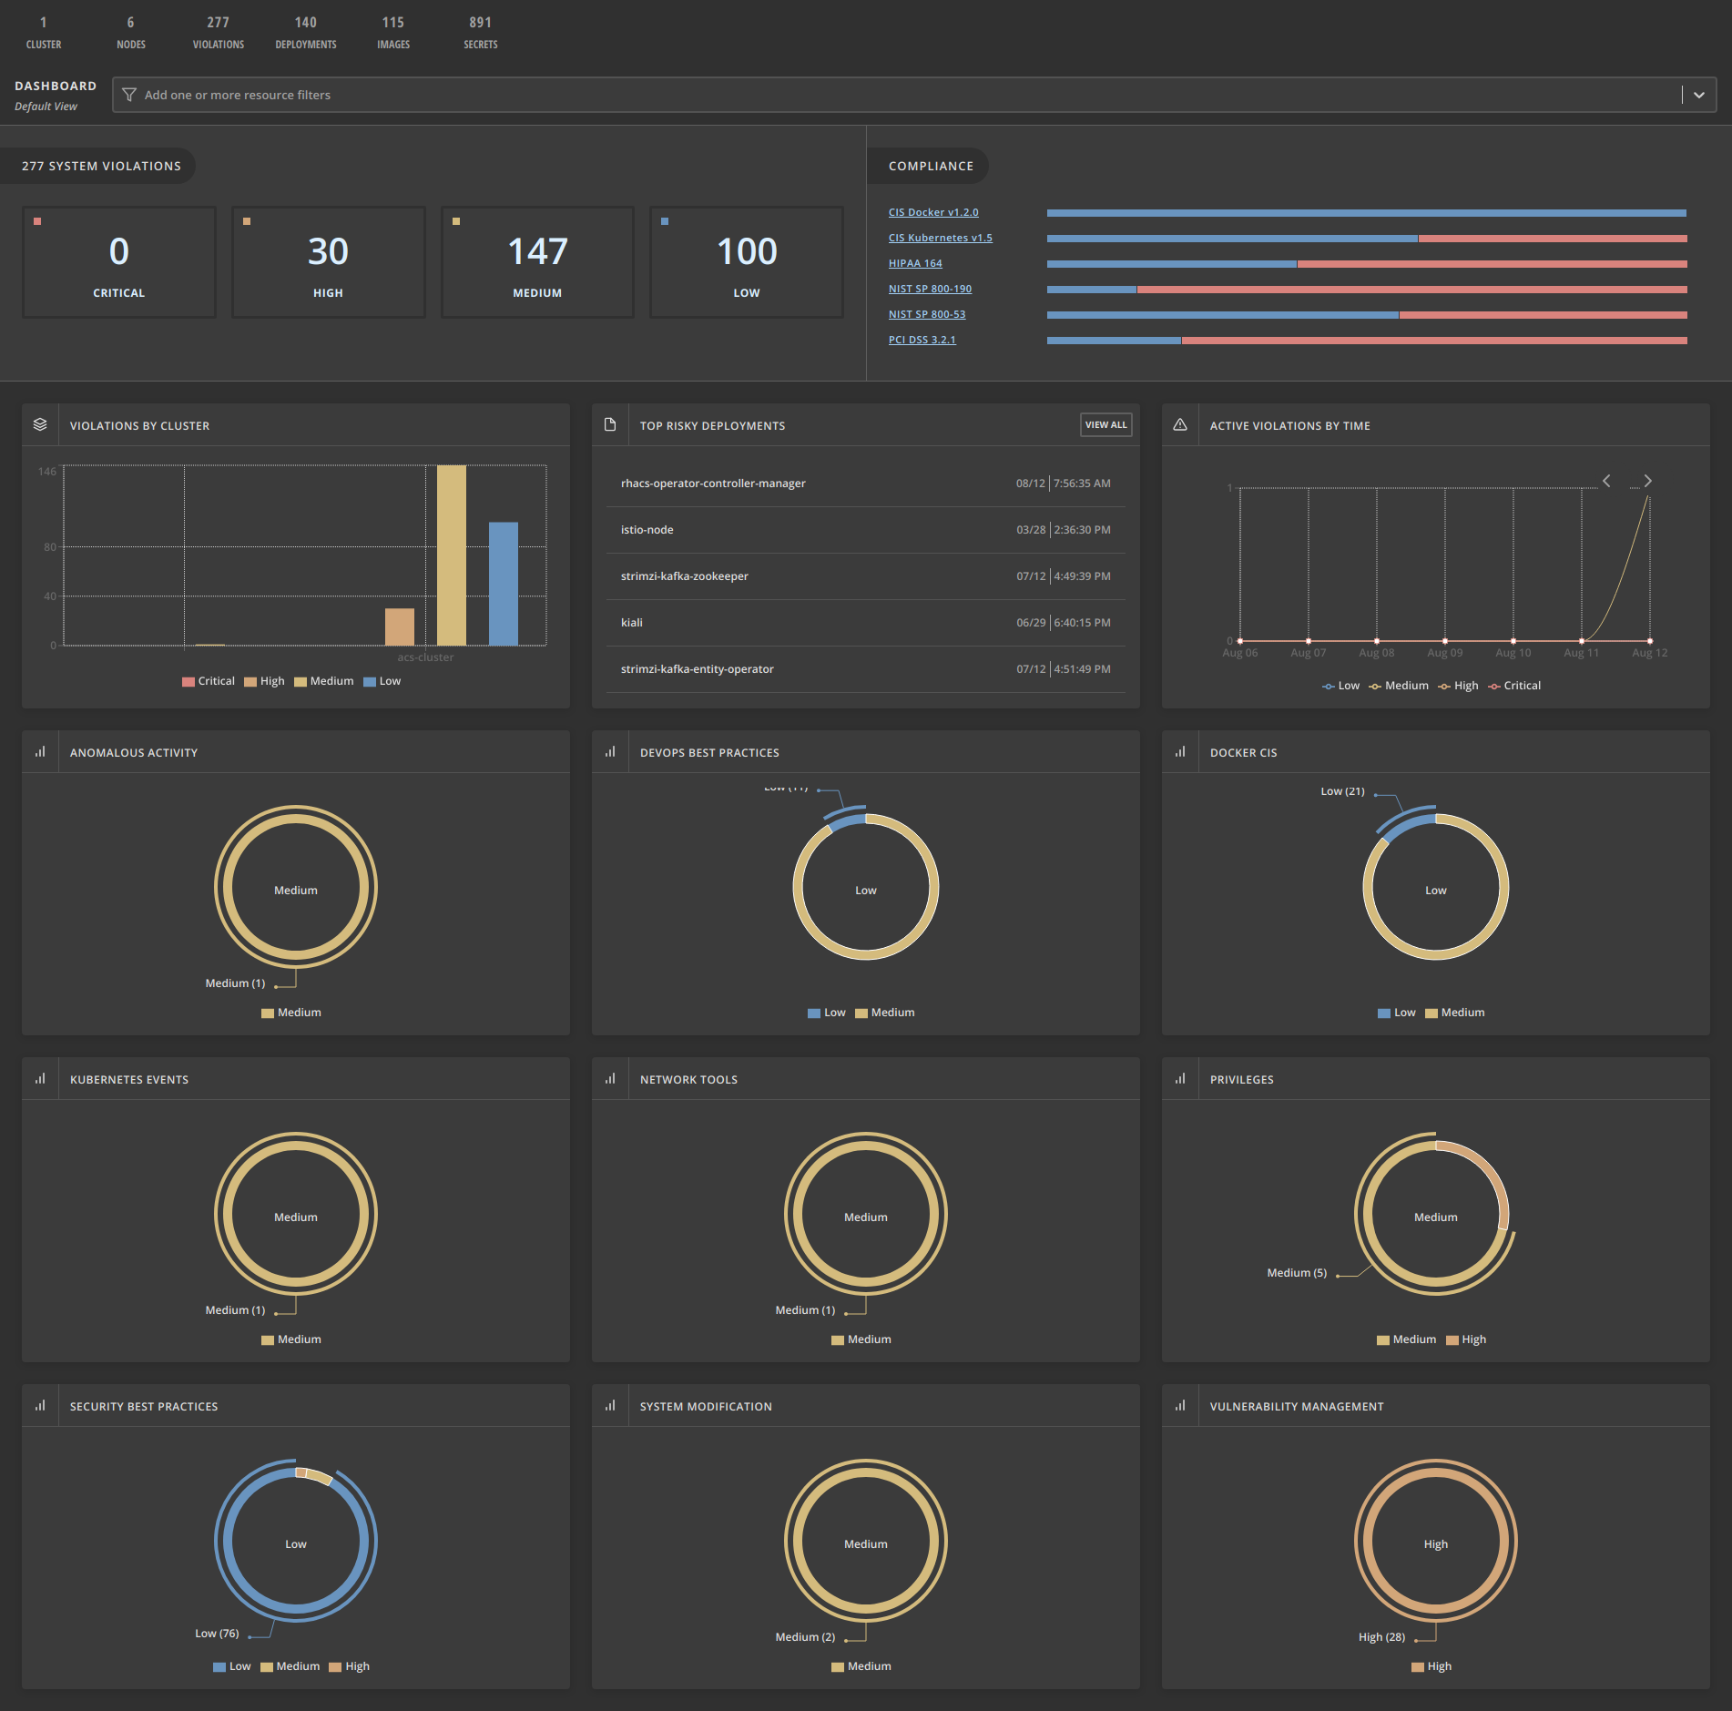Go to previous period in Active Violations chart
This screenshot has width=1732, height=1711.
coord(1606,481)
